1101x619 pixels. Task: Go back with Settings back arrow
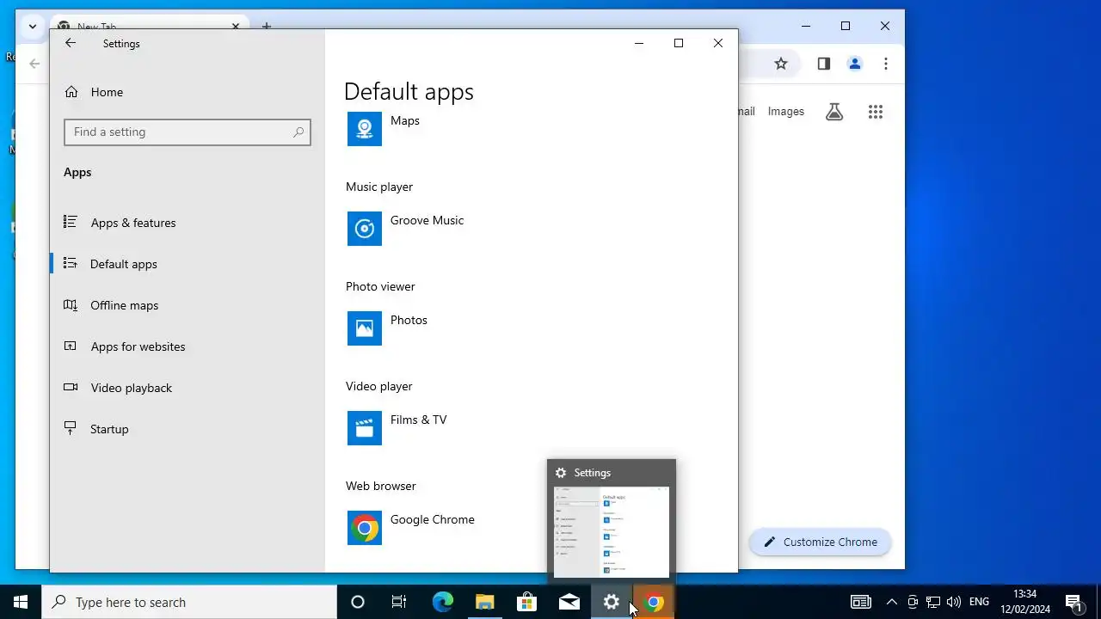point(71,43)
